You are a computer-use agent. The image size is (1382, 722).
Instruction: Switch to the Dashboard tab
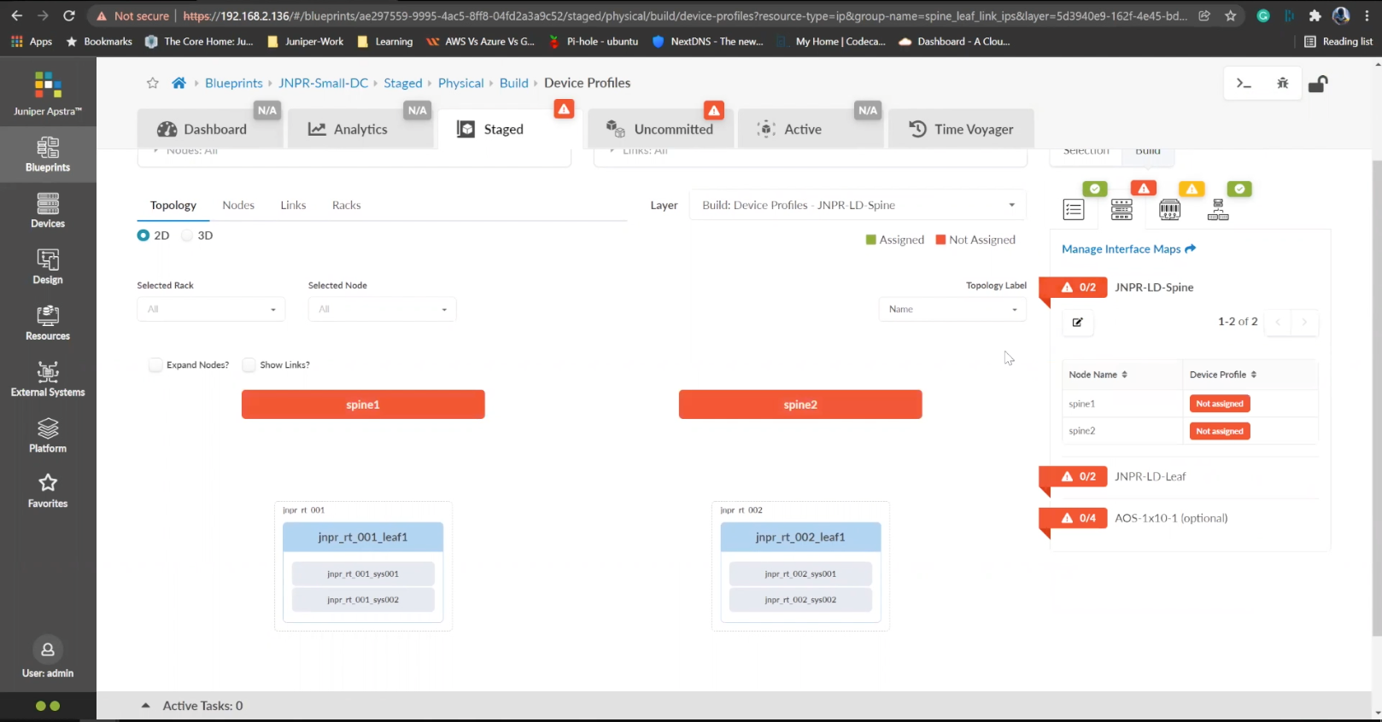pyautogui.click(x=210, y=129)
